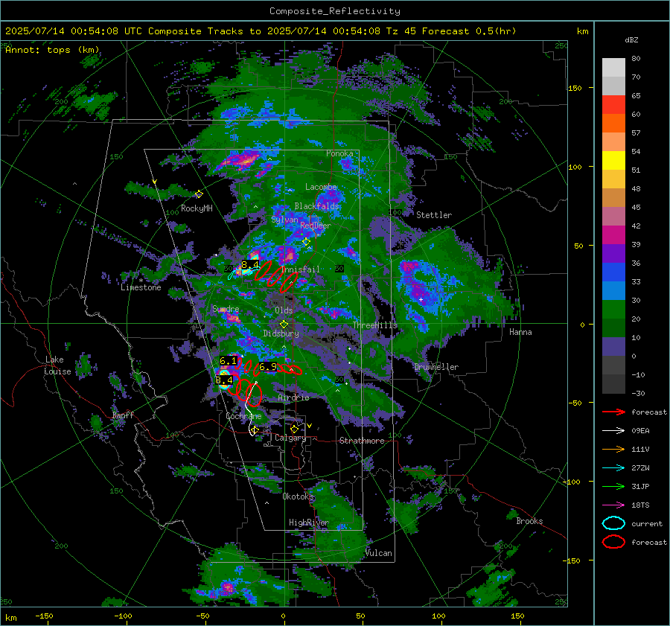670x626 pixels.
Task: Click the Didsbury city label
Action: coord(281,333)
